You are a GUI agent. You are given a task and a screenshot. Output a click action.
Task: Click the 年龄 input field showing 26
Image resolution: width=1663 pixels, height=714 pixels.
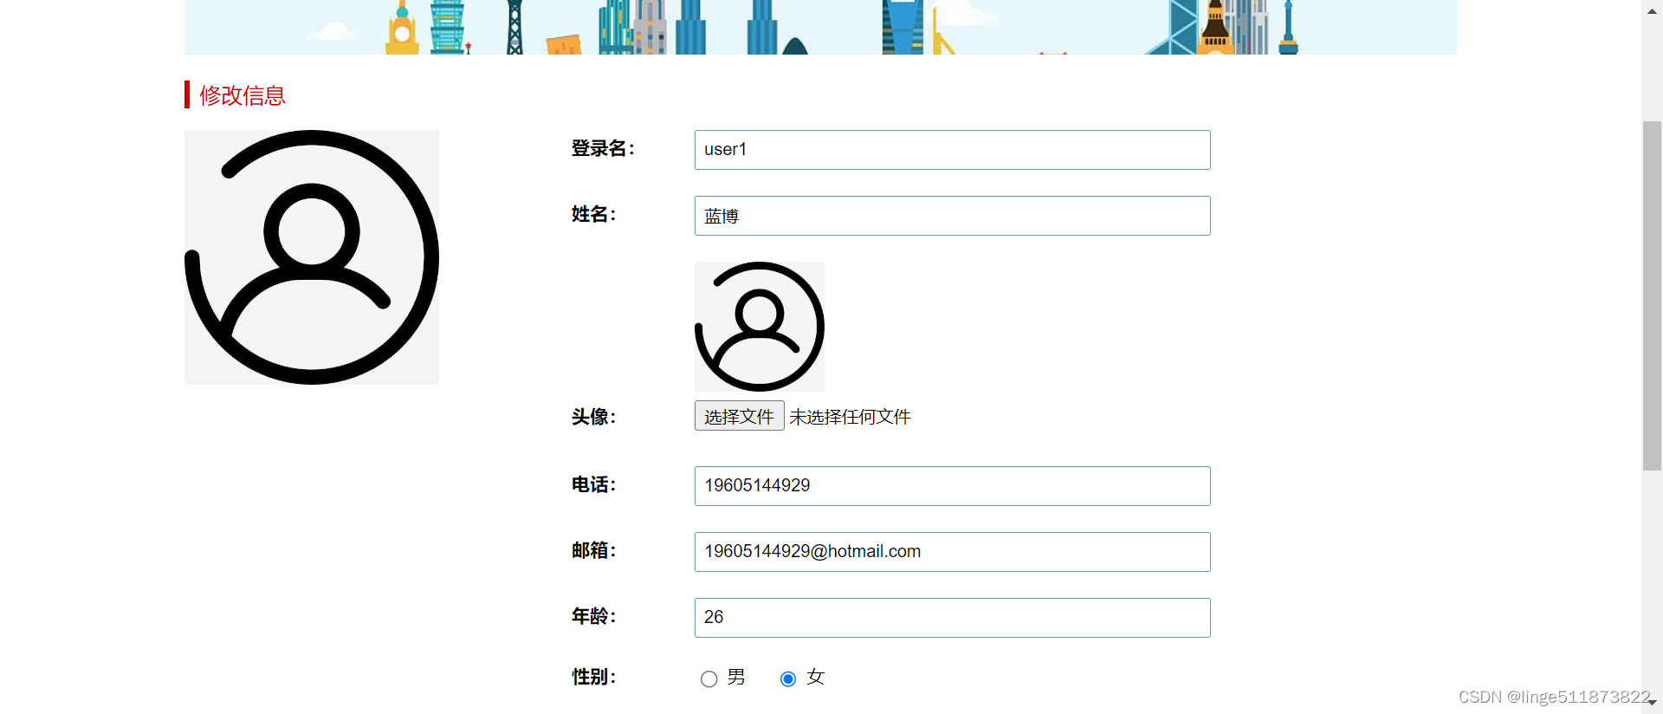[x=952, y=618]
